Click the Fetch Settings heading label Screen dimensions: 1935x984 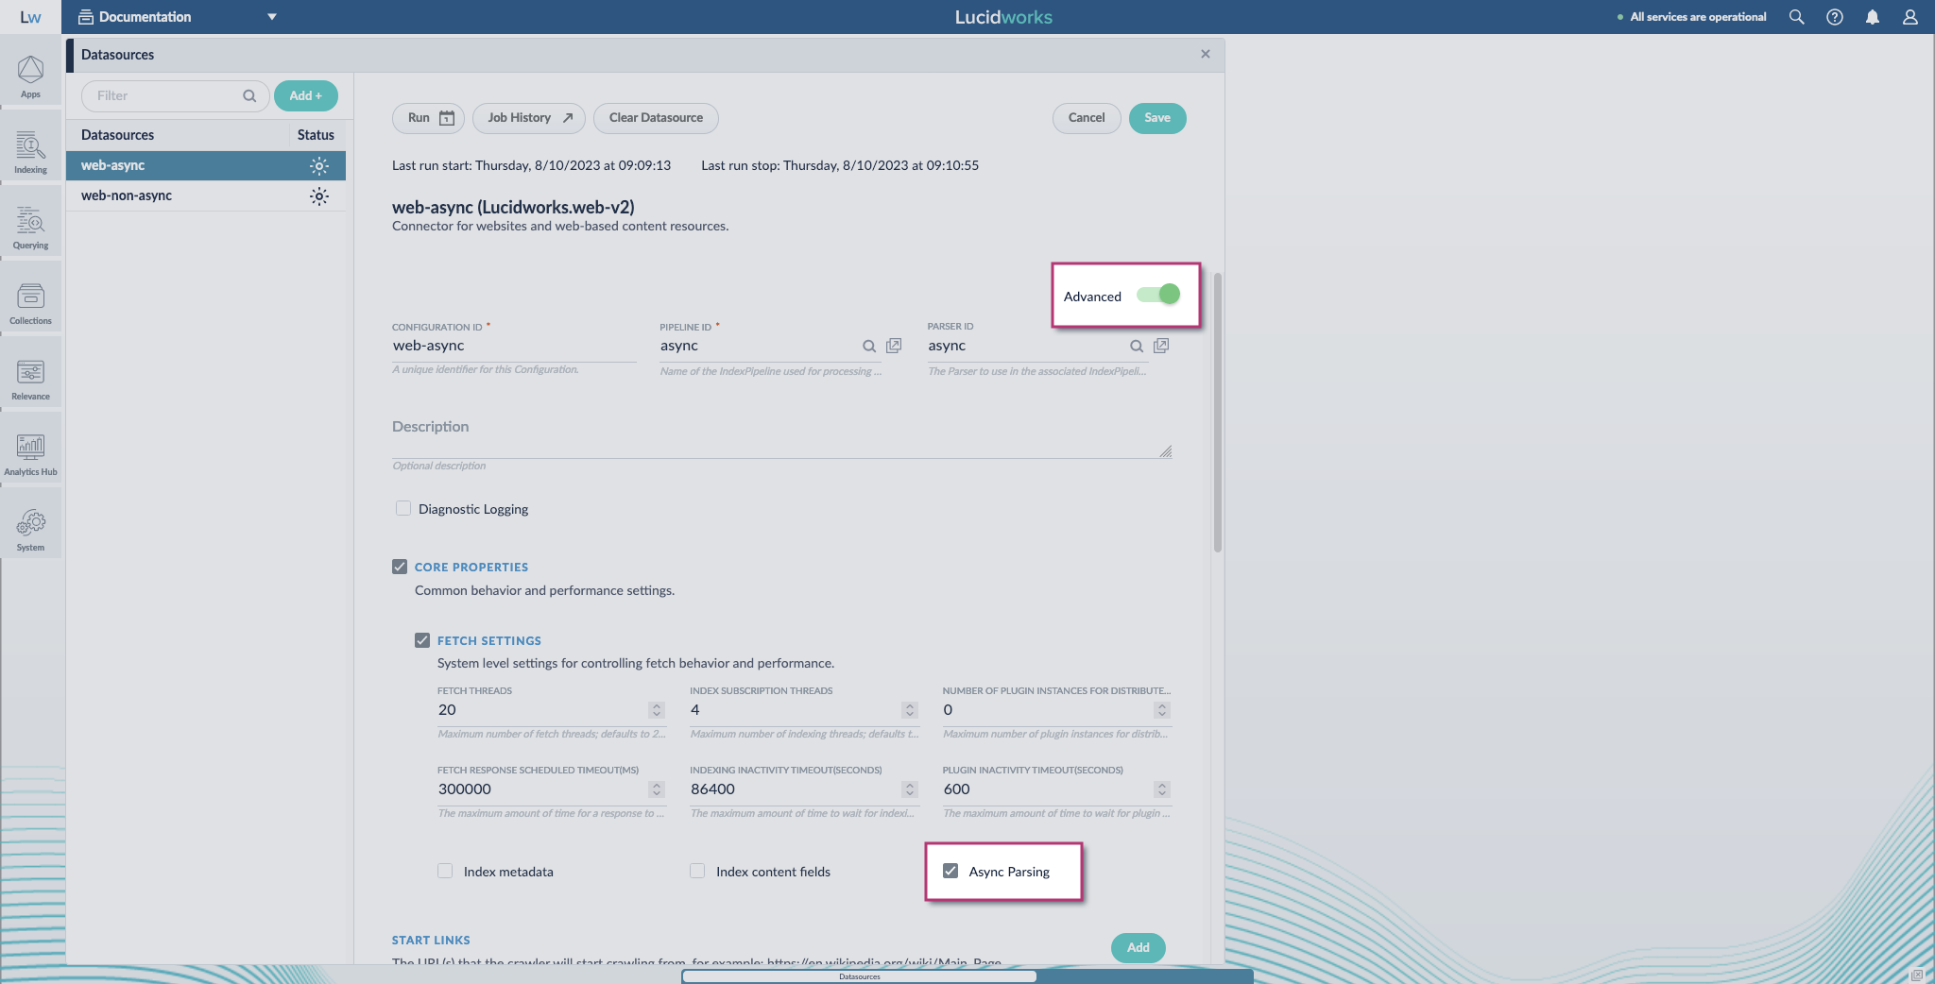(x=489, y=641)
